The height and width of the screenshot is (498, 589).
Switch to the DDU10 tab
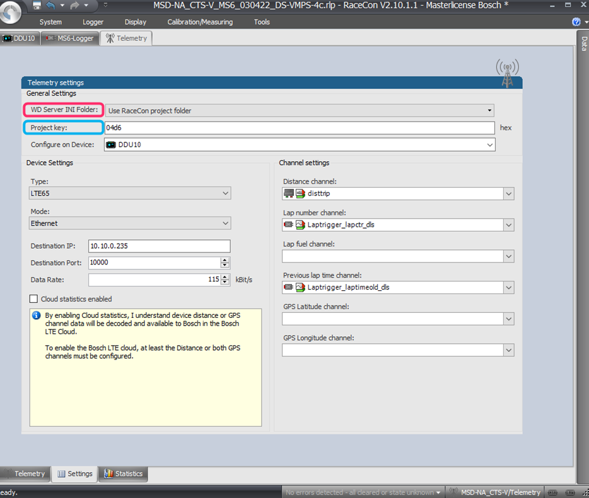[x=20, y=38]
